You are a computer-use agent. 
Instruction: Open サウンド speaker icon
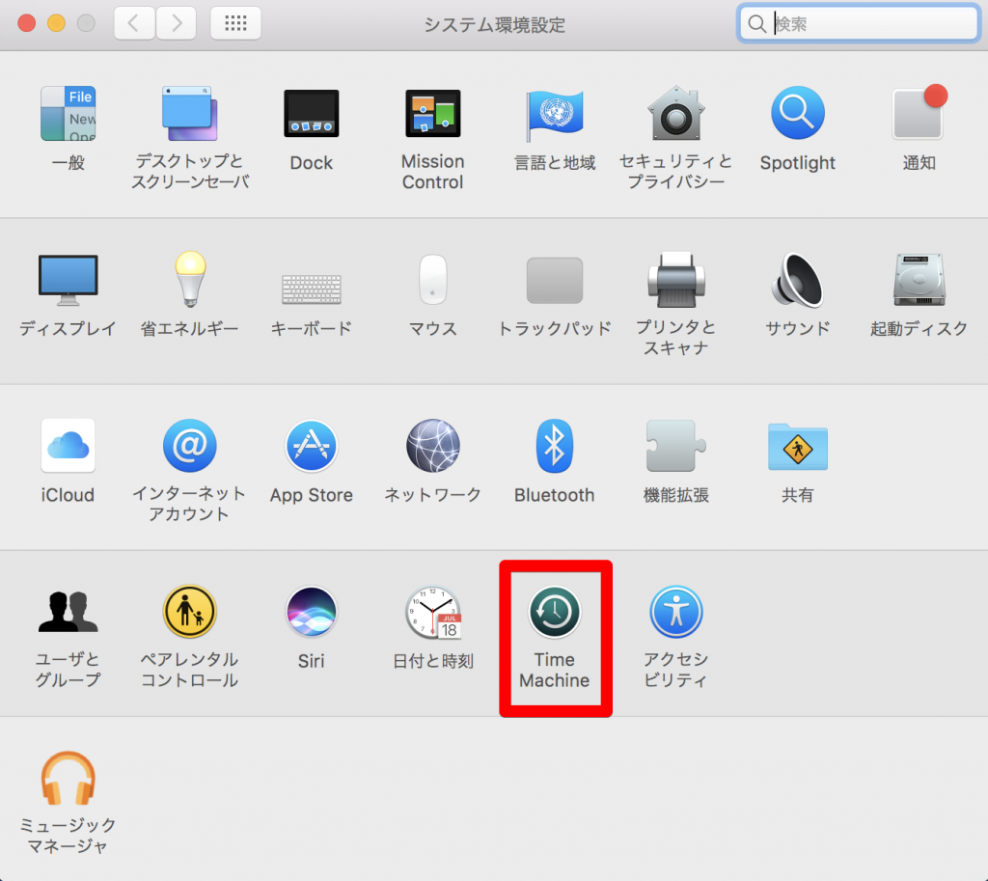click(x=798, y=280)
